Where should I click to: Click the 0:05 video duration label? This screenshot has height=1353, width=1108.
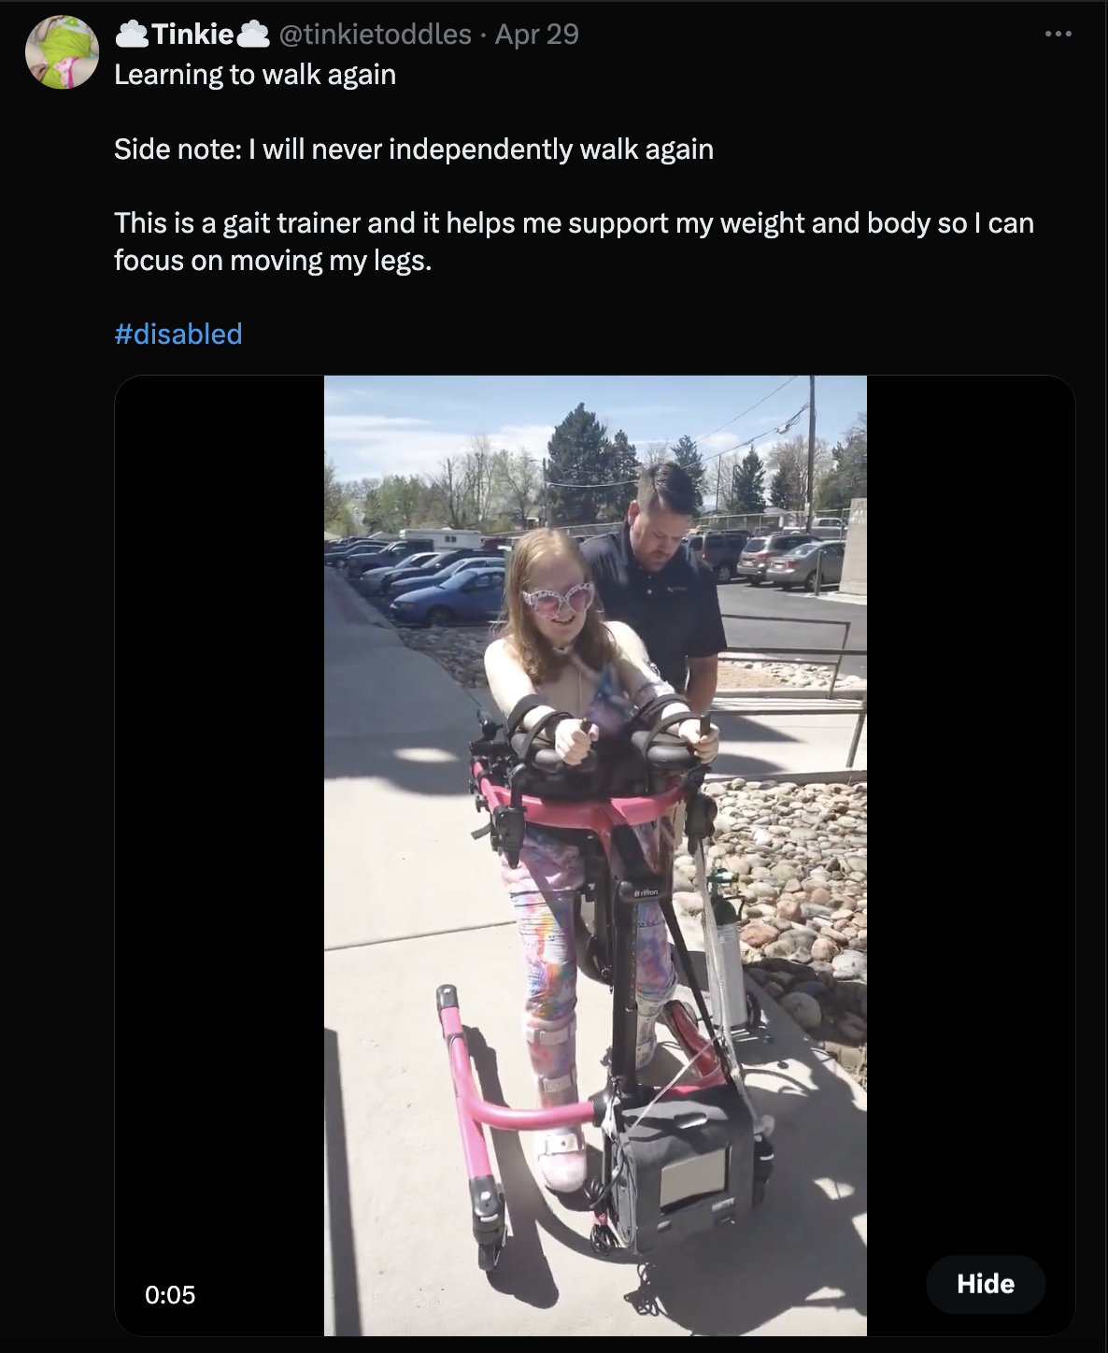click(170, 1294)
